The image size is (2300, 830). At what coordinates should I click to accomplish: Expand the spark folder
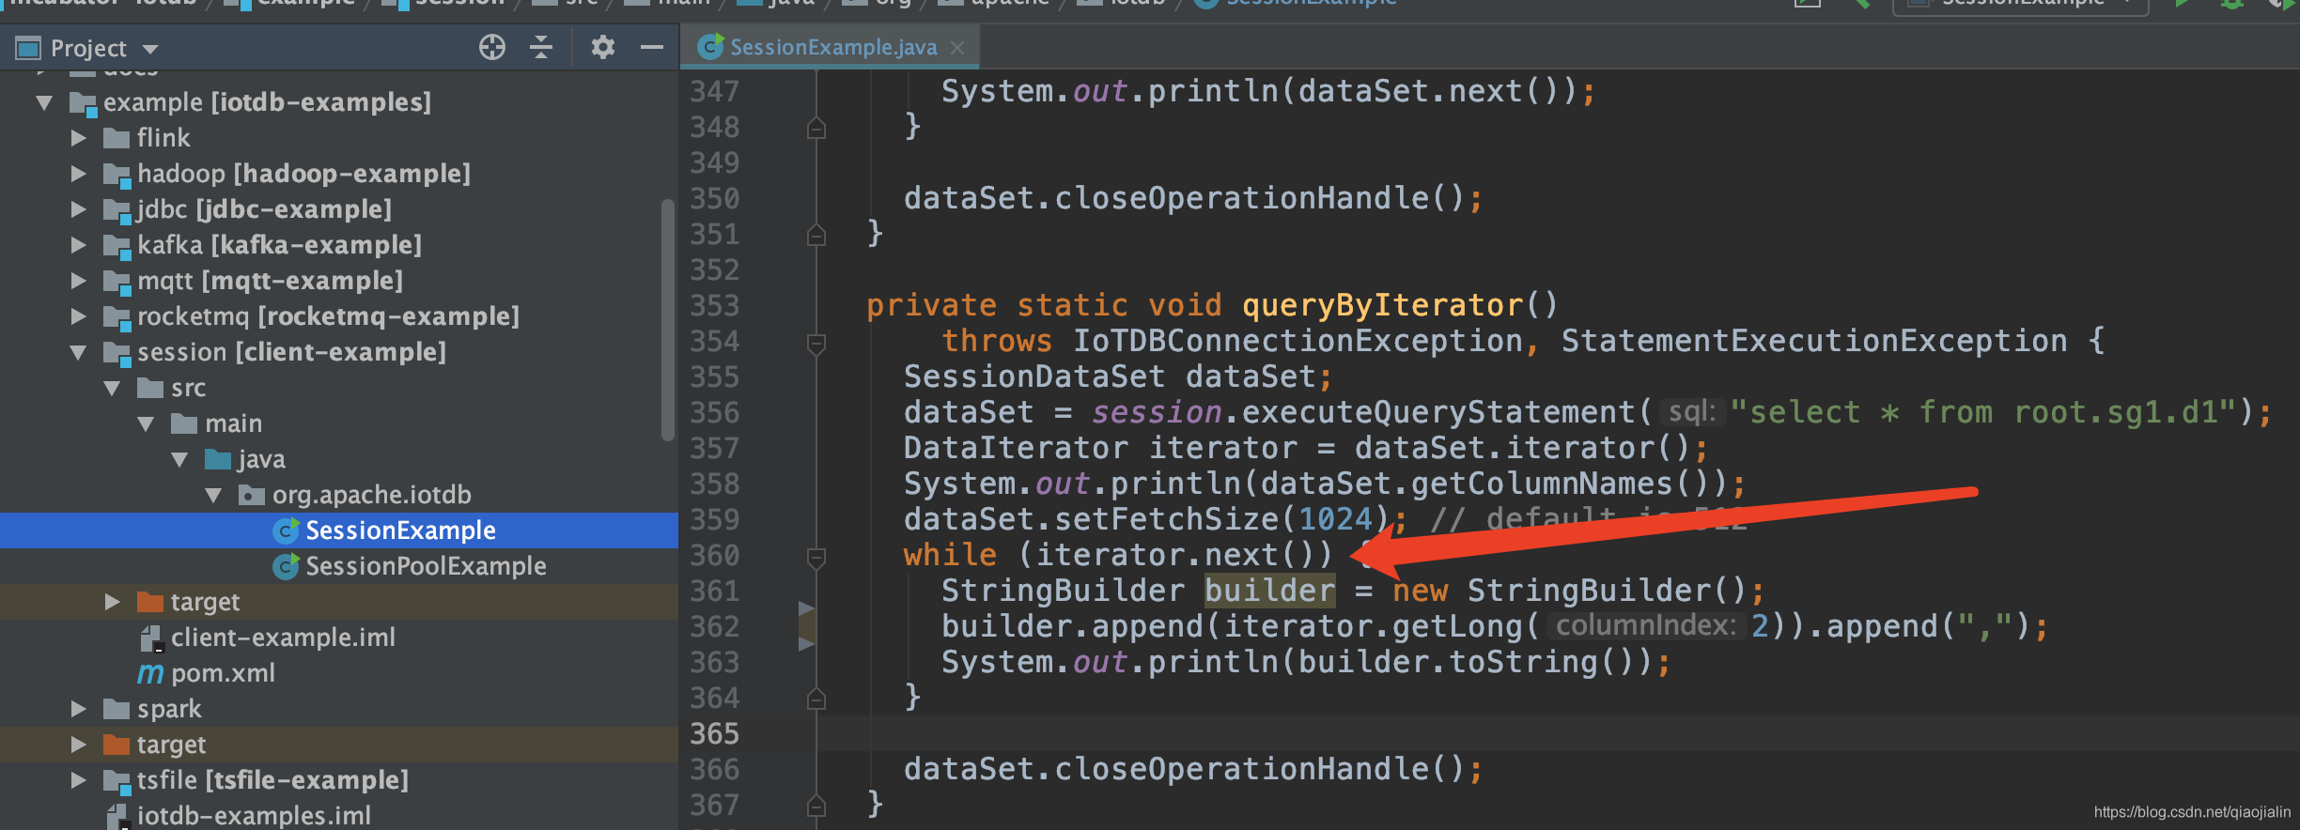coord(79,709)
